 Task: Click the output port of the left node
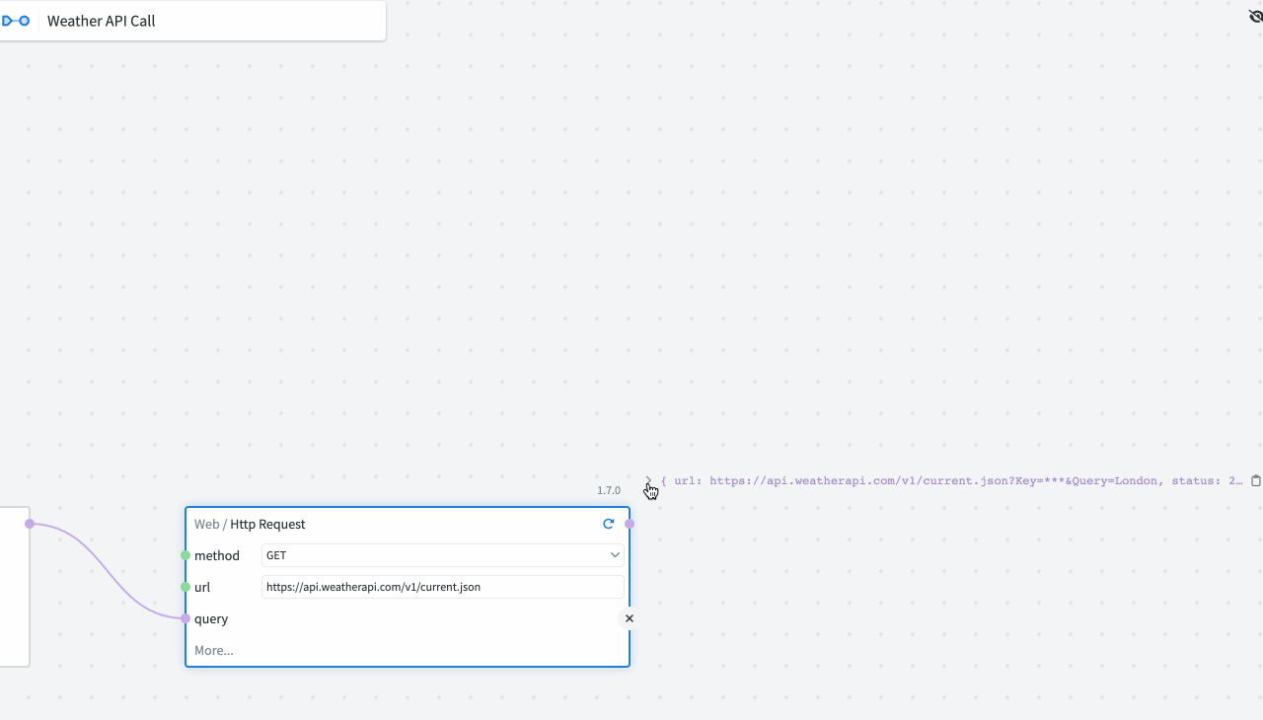30,524
